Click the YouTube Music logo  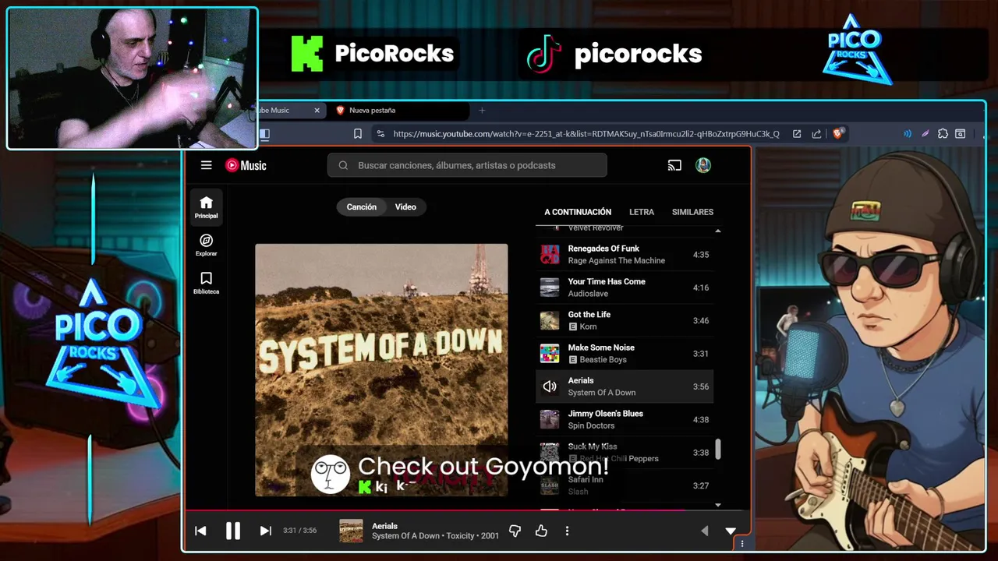[246, 165]
